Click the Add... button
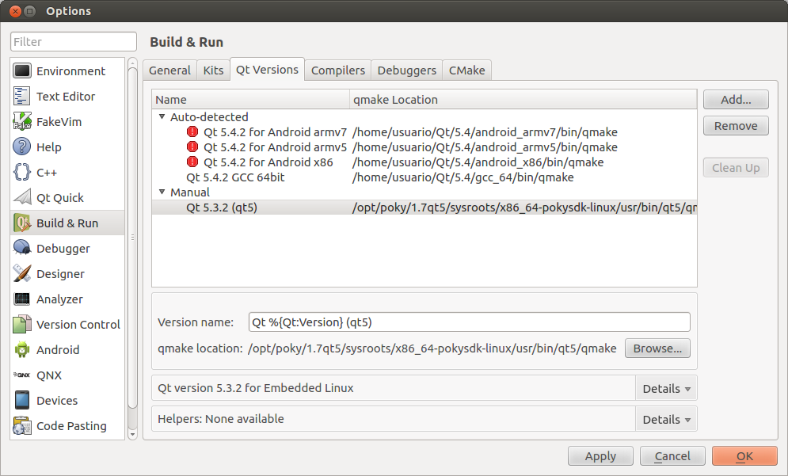788x476 pixels. click(x=735, y=100)
